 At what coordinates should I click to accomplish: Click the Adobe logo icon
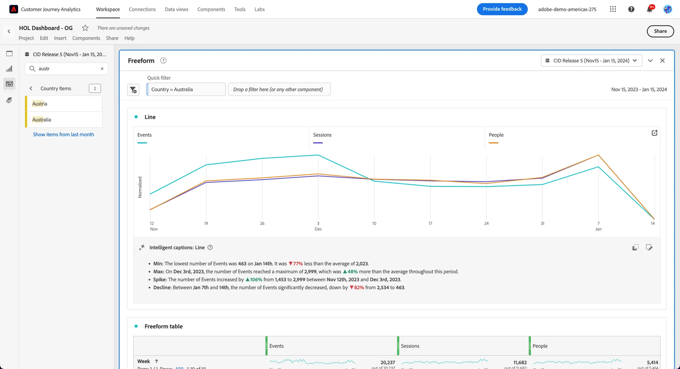pos(14,9)
